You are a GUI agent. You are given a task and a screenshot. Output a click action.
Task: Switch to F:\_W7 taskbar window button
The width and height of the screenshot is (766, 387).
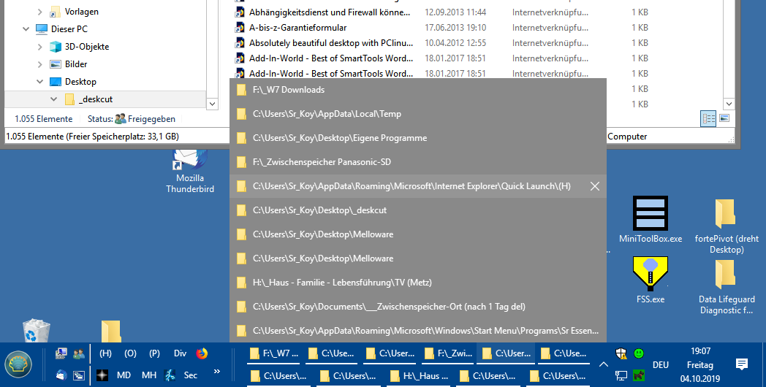275,353
